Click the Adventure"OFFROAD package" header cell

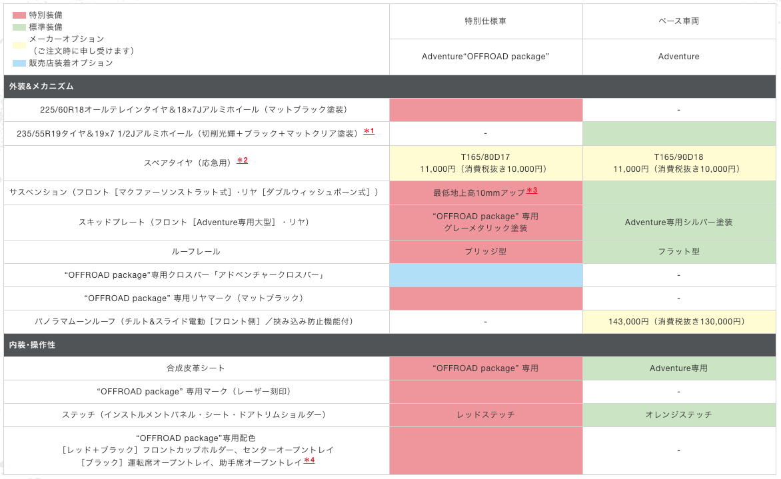coord(486,57)
